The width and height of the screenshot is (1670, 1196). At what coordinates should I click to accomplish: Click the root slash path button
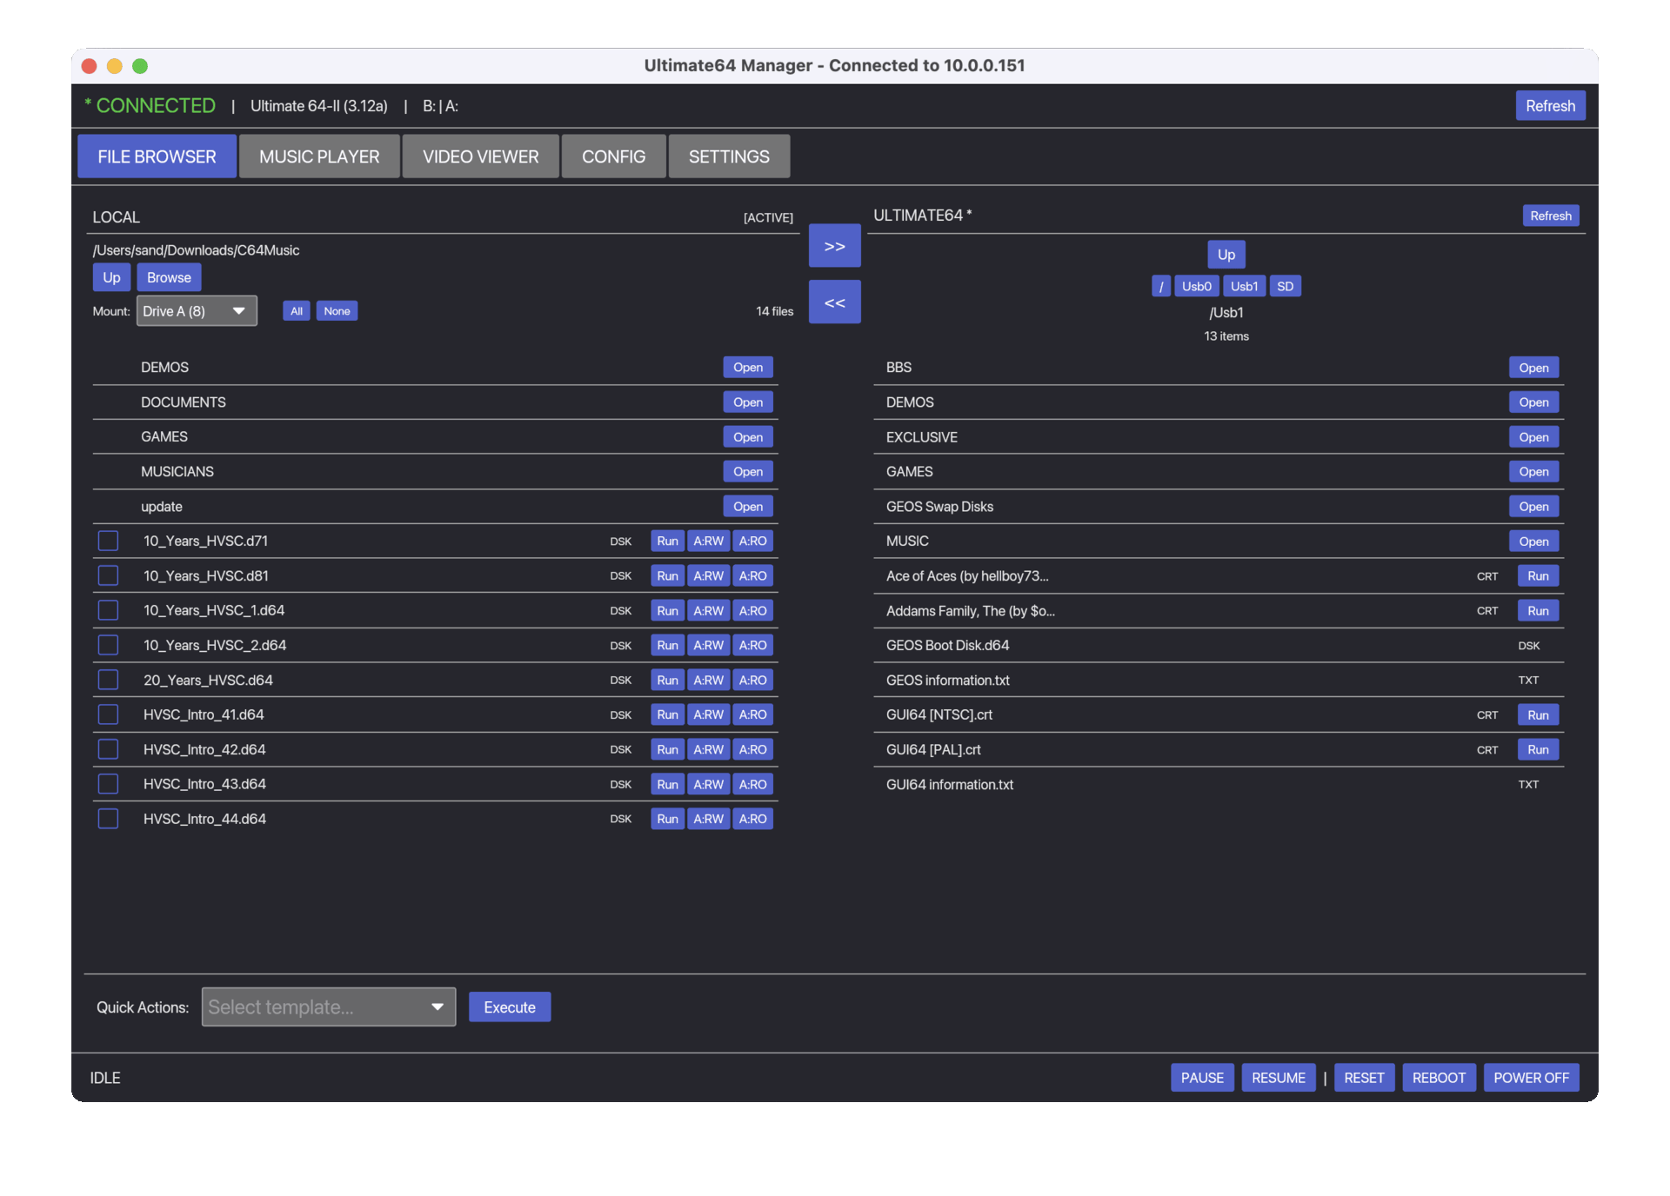1160,286
